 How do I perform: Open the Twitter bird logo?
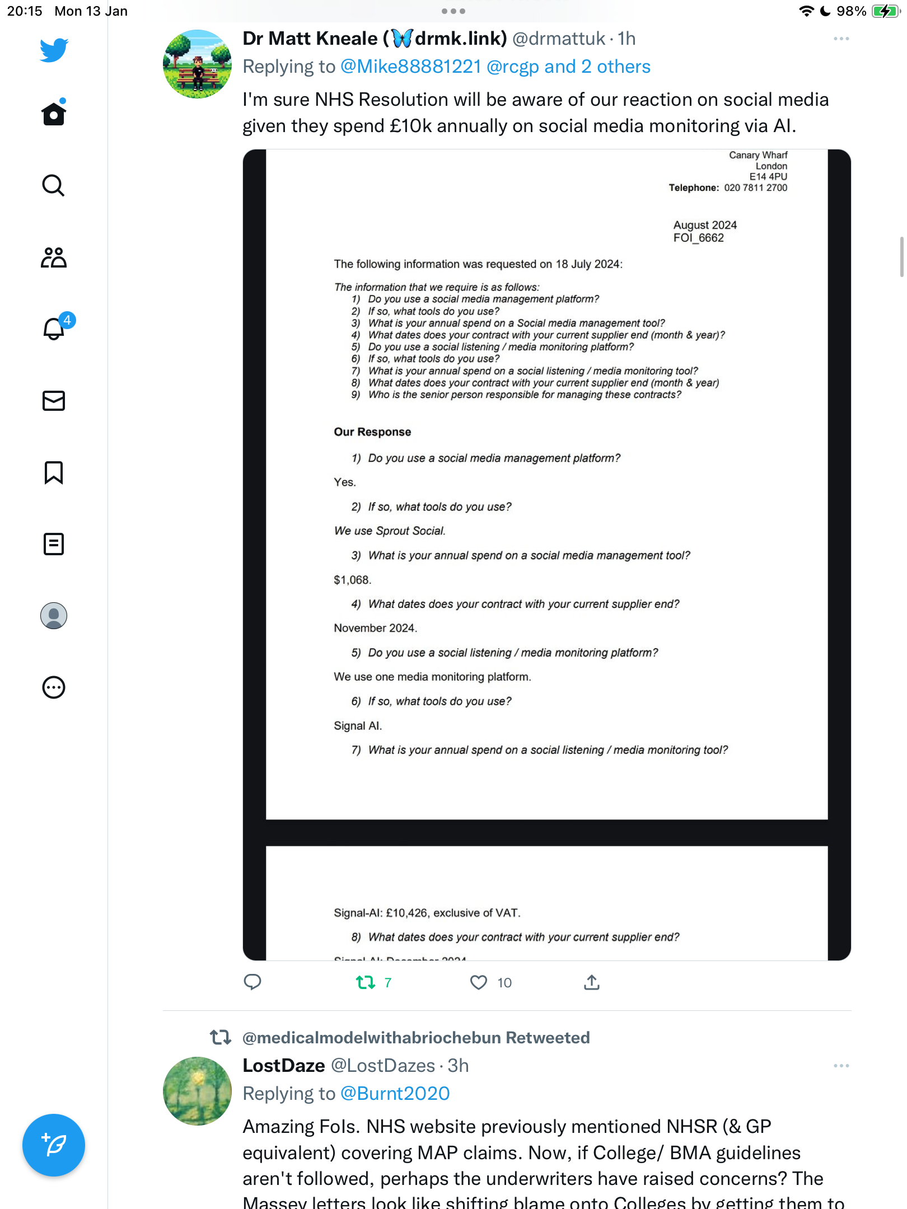(x=54, y=50)
